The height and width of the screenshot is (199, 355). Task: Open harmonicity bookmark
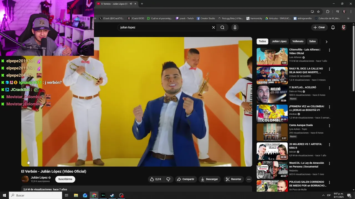click(x=254, y=19)
